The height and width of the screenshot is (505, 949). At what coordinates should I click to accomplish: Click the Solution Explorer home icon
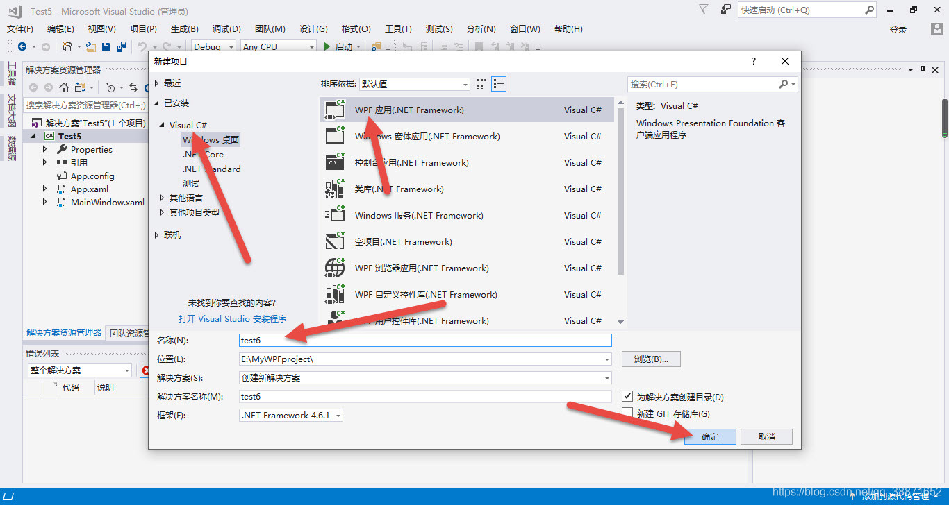click(x=64, y=87)
